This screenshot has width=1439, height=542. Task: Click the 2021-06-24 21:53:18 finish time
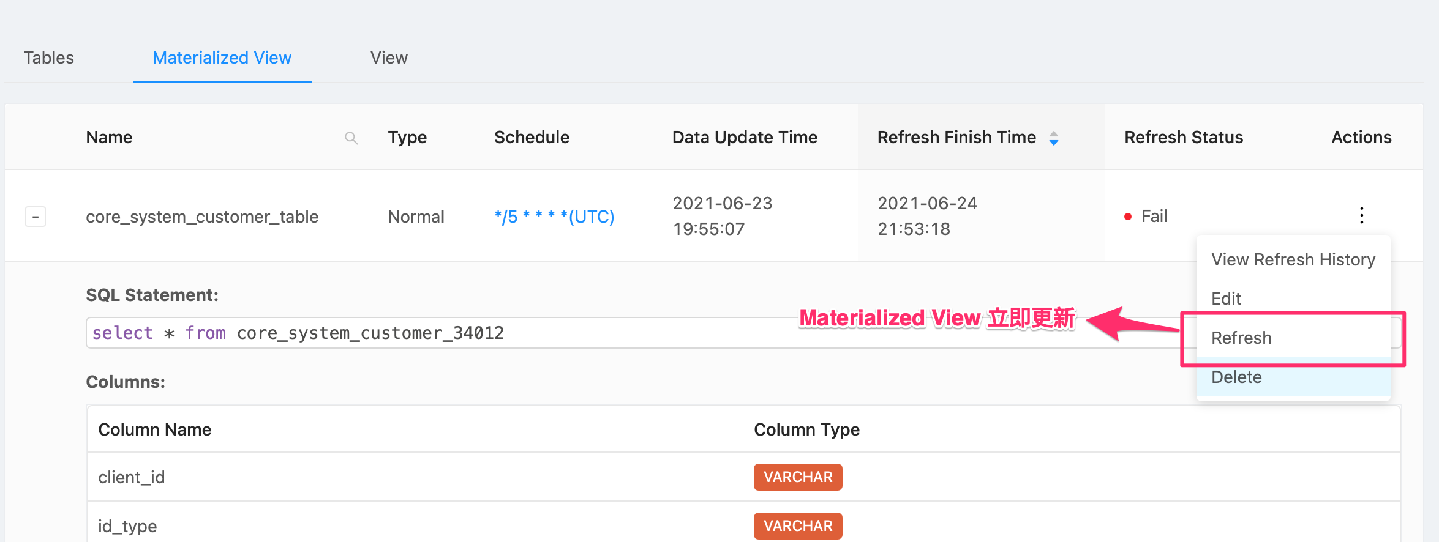927,216
